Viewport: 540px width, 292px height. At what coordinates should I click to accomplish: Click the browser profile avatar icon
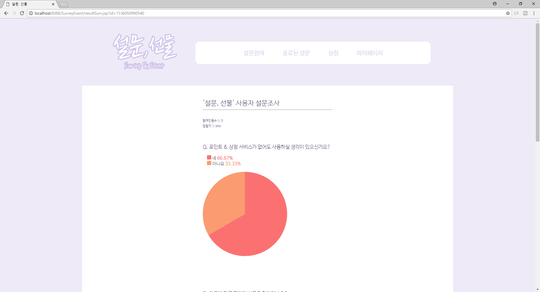click(x=495, y=4)
